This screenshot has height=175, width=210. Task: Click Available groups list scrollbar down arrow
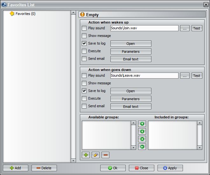click(133, 148)
